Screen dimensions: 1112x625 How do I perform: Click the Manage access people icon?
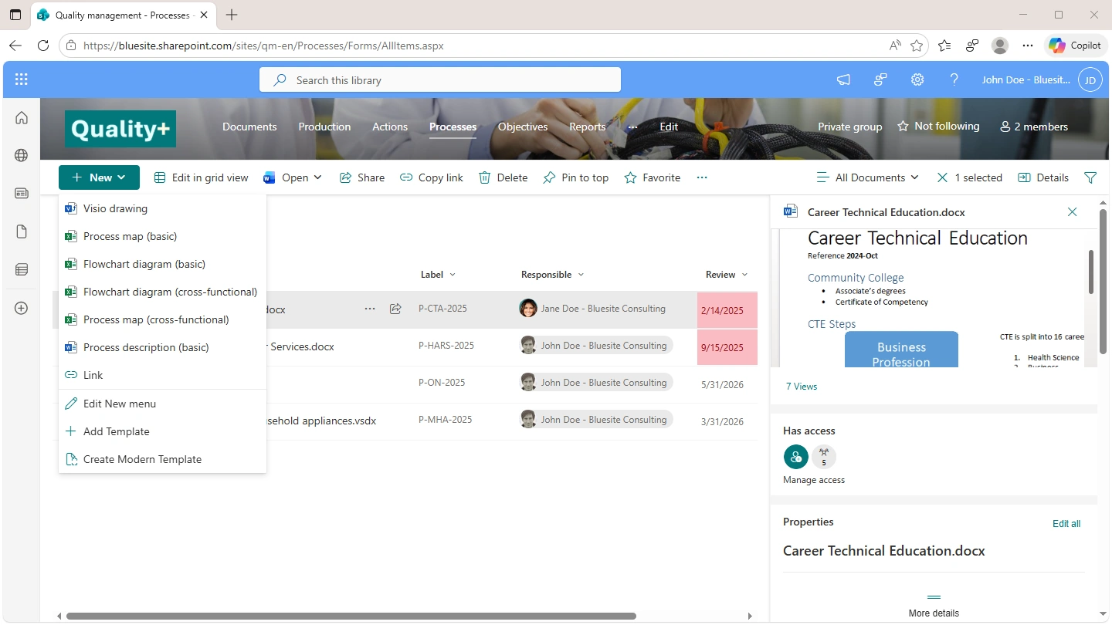(x=795, y=457)
